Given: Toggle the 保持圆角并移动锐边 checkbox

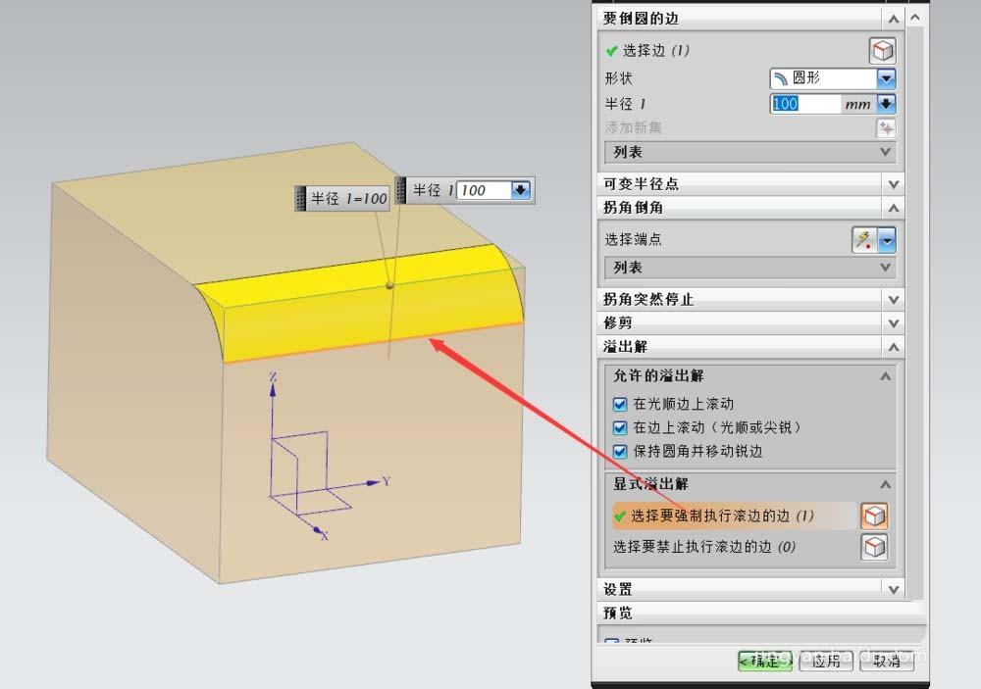Looking at the screenshot, I should (621, 452).
